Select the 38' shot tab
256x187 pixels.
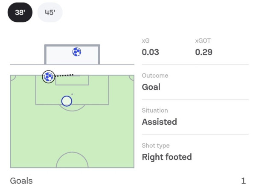(x=20, y=12)
